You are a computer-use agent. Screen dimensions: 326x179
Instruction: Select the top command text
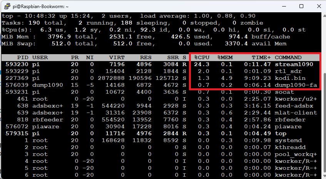click(281, 133)
